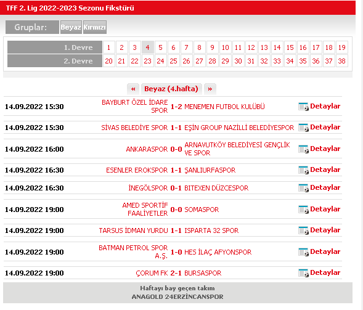Viewport: 363px width, 310px height.
Task: Click the 1-2 score of Bayburt match
Action: pyautogui.click(x=176, y=107)
